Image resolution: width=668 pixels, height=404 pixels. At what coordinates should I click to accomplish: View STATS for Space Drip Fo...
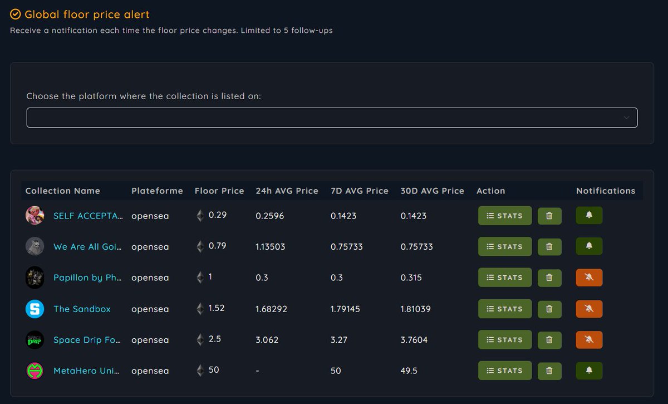tap(505, 339)
